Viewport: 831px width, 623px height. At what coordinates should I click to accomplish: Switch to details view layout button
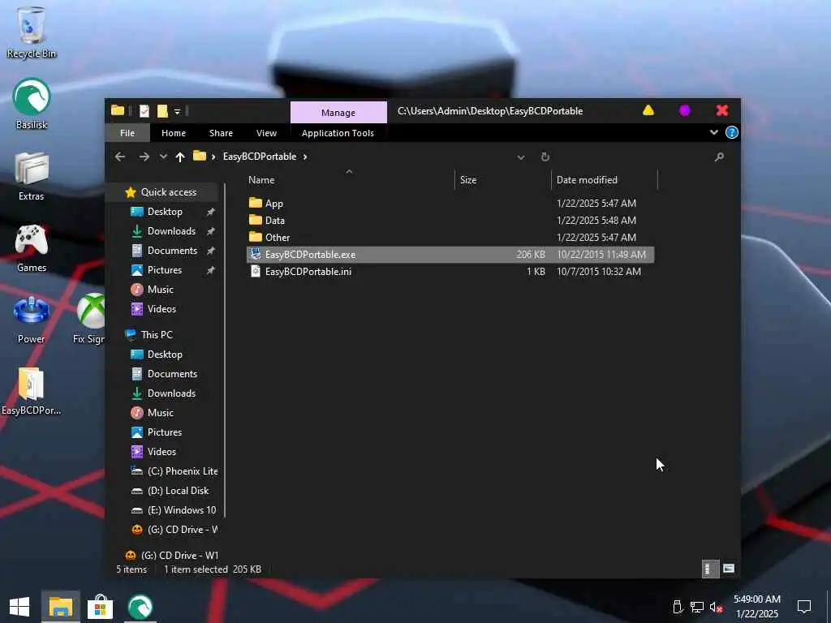709,569
